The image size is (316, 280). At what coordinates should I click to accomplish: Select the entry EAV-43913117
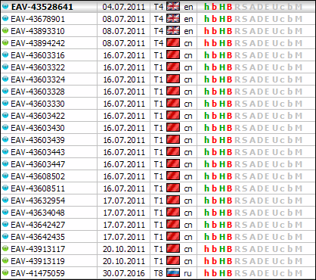(x=38, y=249)
